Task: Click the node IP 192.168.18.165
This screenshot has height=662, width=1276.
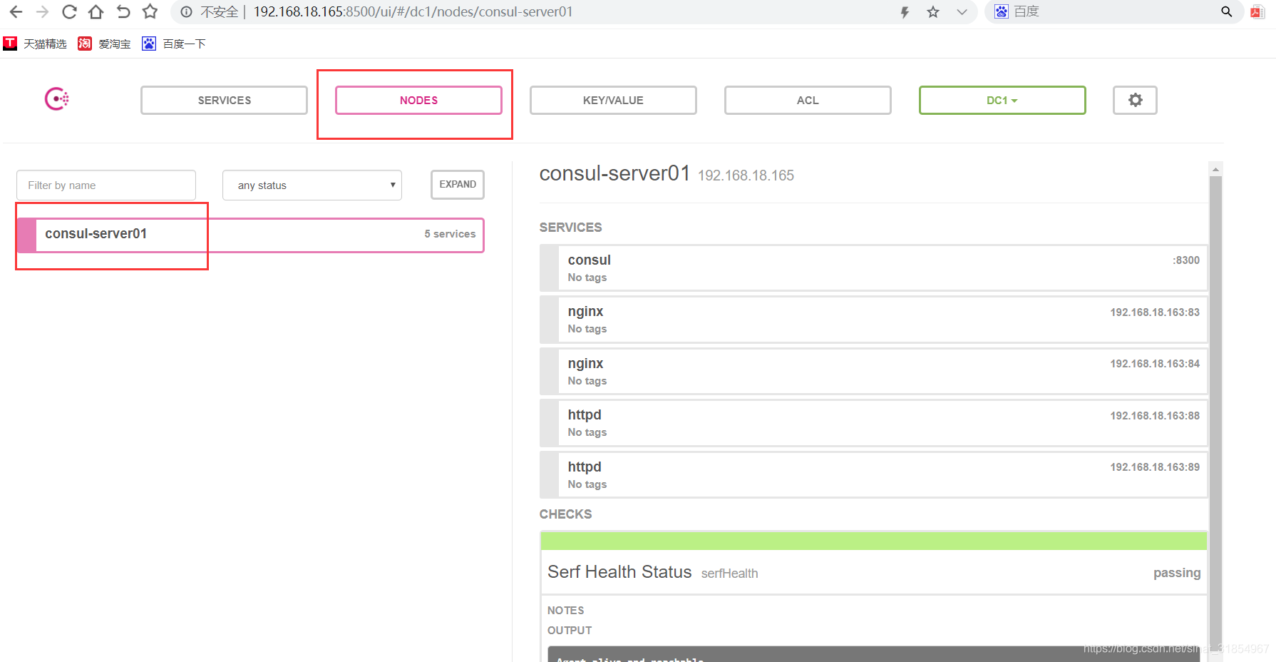Action: click(x=746, y=175)
